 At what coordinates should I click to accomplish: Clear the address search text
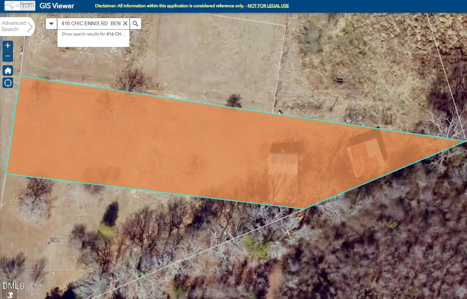tap(125, 24)
